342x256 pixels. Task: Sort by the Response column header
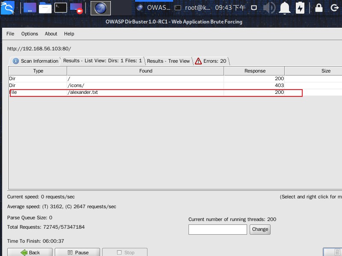254,71
